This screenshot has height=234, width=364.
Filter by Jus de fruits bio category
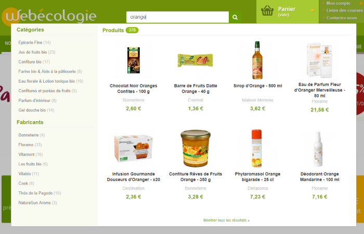coord(37,52)
